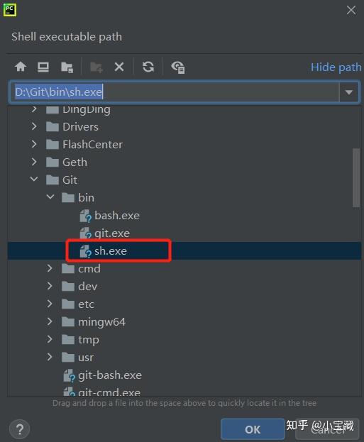Expand the mingw64 folder
The width and height of the screenshot is (364, 442).
coord(50,321)
